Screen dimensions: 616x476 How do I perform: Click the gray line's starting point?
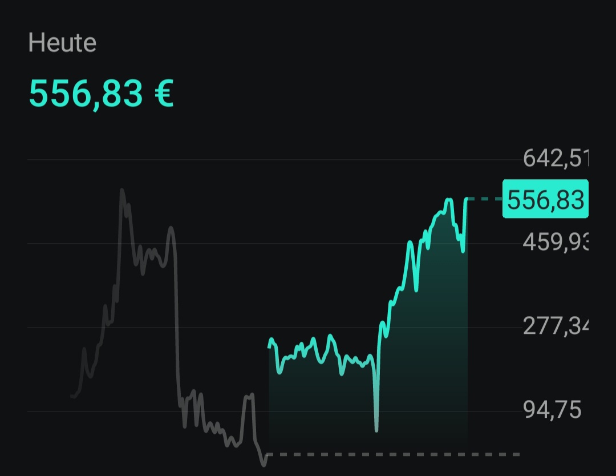click(72, 396)
